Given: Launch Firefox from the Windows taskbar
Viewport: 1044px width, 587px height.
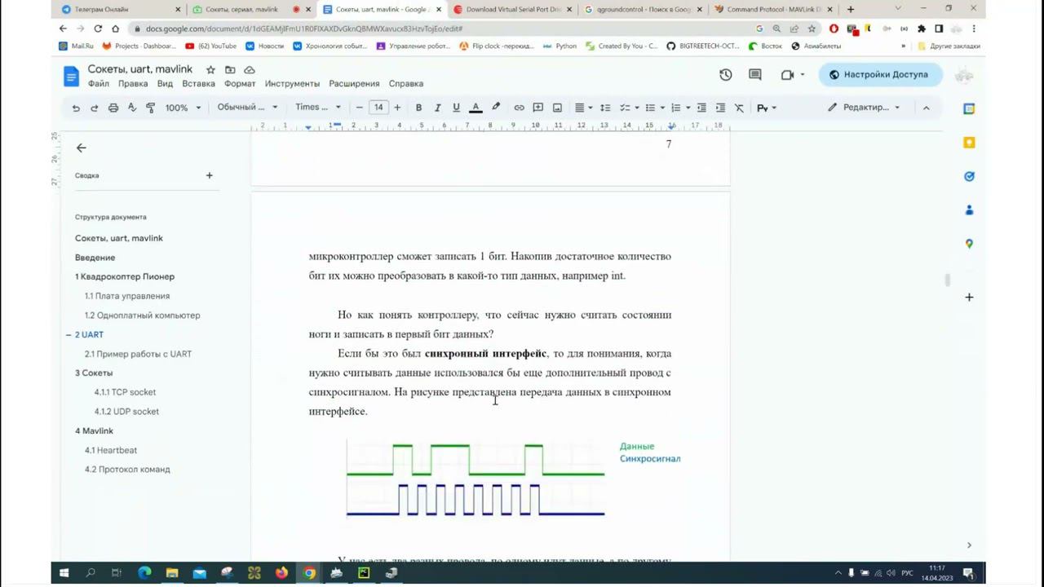Looking at the screenshot, I should click(281, 573).
